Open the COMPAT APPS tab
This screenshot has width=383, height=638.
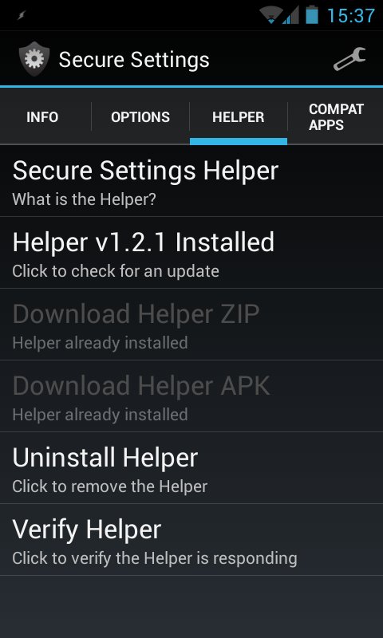point(335,117)
